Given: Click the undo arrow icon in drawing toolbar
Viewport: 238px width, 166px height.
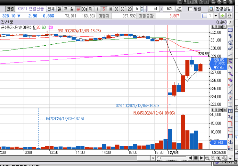Looking at the screenshot, I should 230,36.
